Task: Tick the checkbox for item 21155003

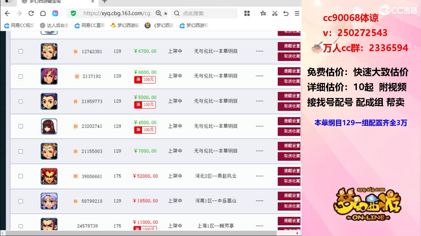Action: [21, 151]
